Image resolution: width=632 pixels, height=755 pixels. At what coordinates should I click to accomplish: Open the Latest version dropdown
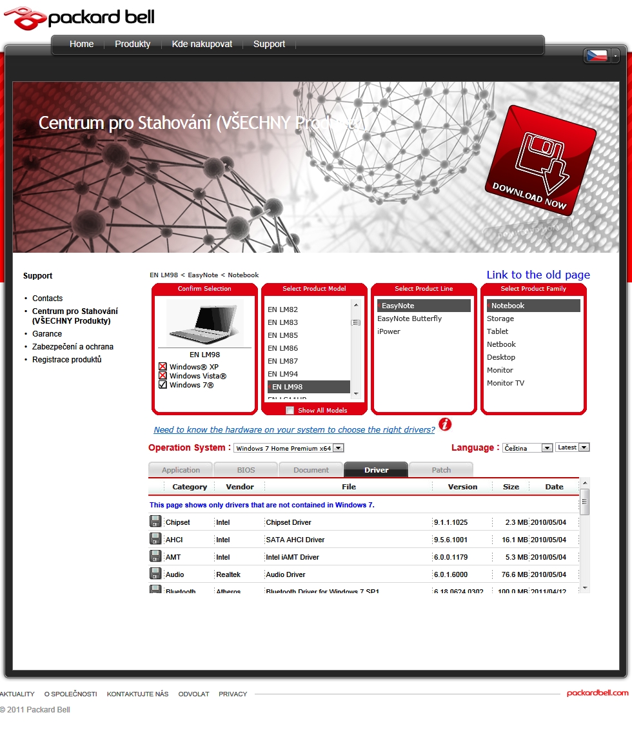coord(572,447)
